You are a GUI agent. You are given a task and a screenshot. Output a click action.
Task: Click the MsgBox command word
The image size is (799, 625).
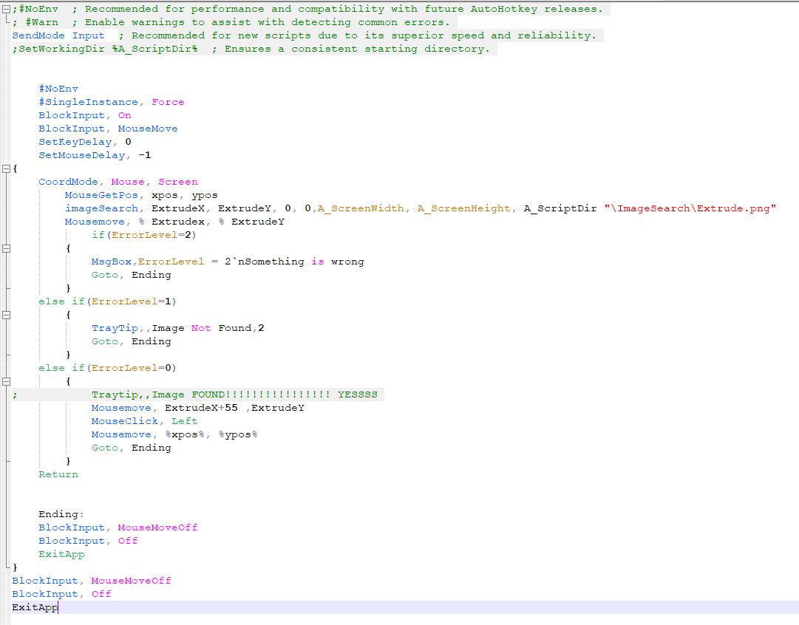pyautogui.click(x=112, y=262)
